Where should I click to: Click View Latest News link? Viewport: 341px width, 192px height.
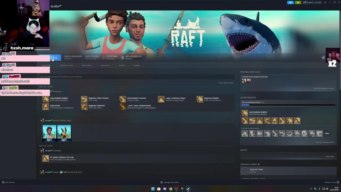(226, 83)
